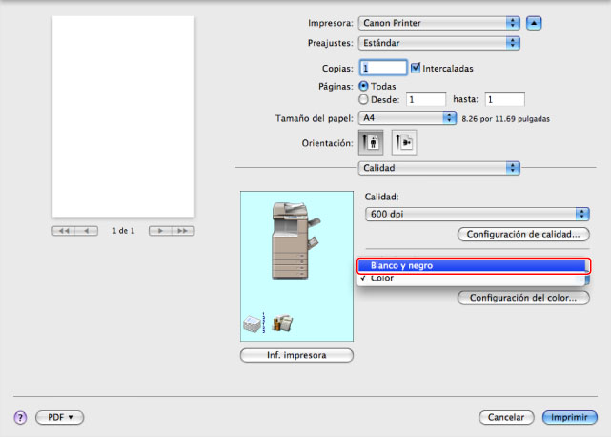The width and height of the screenshot is (611, 437).
Task: Click the Copias input field
Action: 382,68
